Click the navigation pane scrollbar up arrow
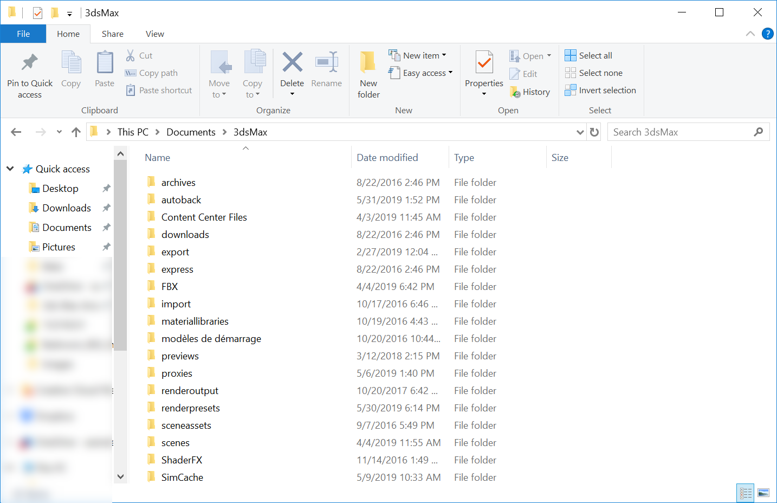This screenshot has height=503, width=777. click(x=120, y=154)
